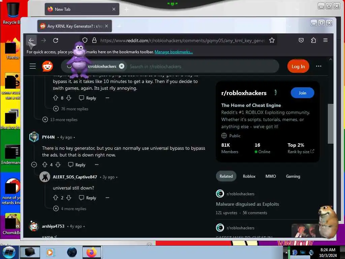Image resolution: width=345 pixels, height=259 pixels.
Task: Downvote PY44N's comment
Action: [x=58, y=165]
